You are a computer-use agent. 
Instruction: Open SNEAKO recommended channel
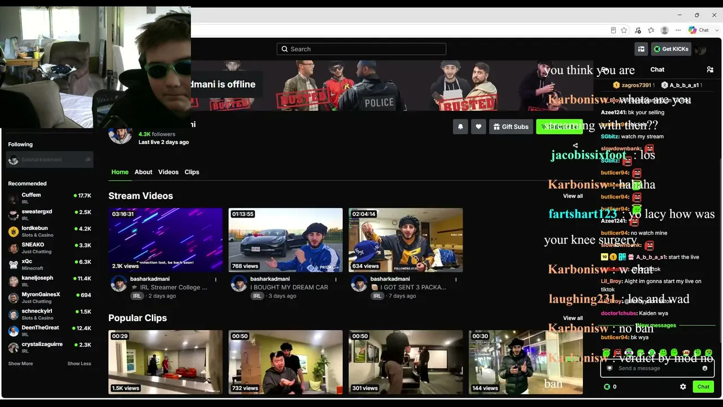coord(50,248)
